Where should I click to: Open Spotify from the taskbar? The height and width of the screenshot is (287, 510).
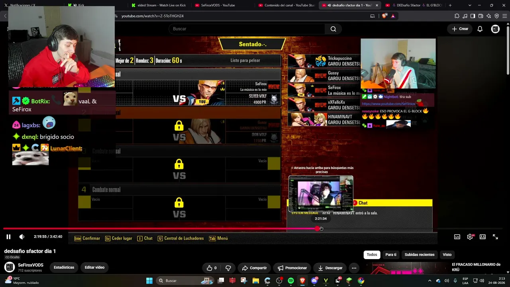point(291,281)
